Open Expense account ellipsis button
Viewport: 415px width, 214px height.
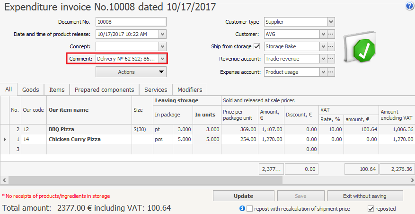pos(331,72)
